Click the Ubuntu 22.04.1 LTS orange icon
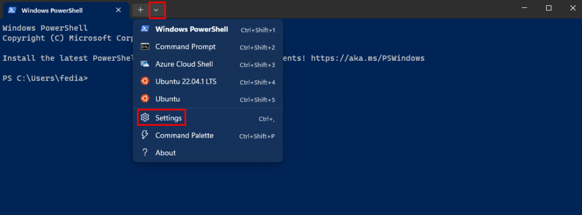This screenshot has height=215, width=582. coord(145,81)
